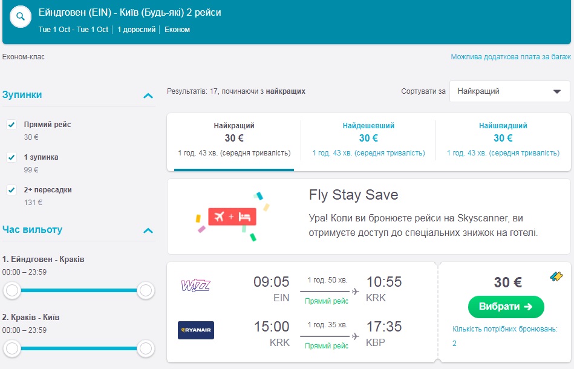Switch to the Найдешевший tab
574x369 pixels.
tap(368, 140)
